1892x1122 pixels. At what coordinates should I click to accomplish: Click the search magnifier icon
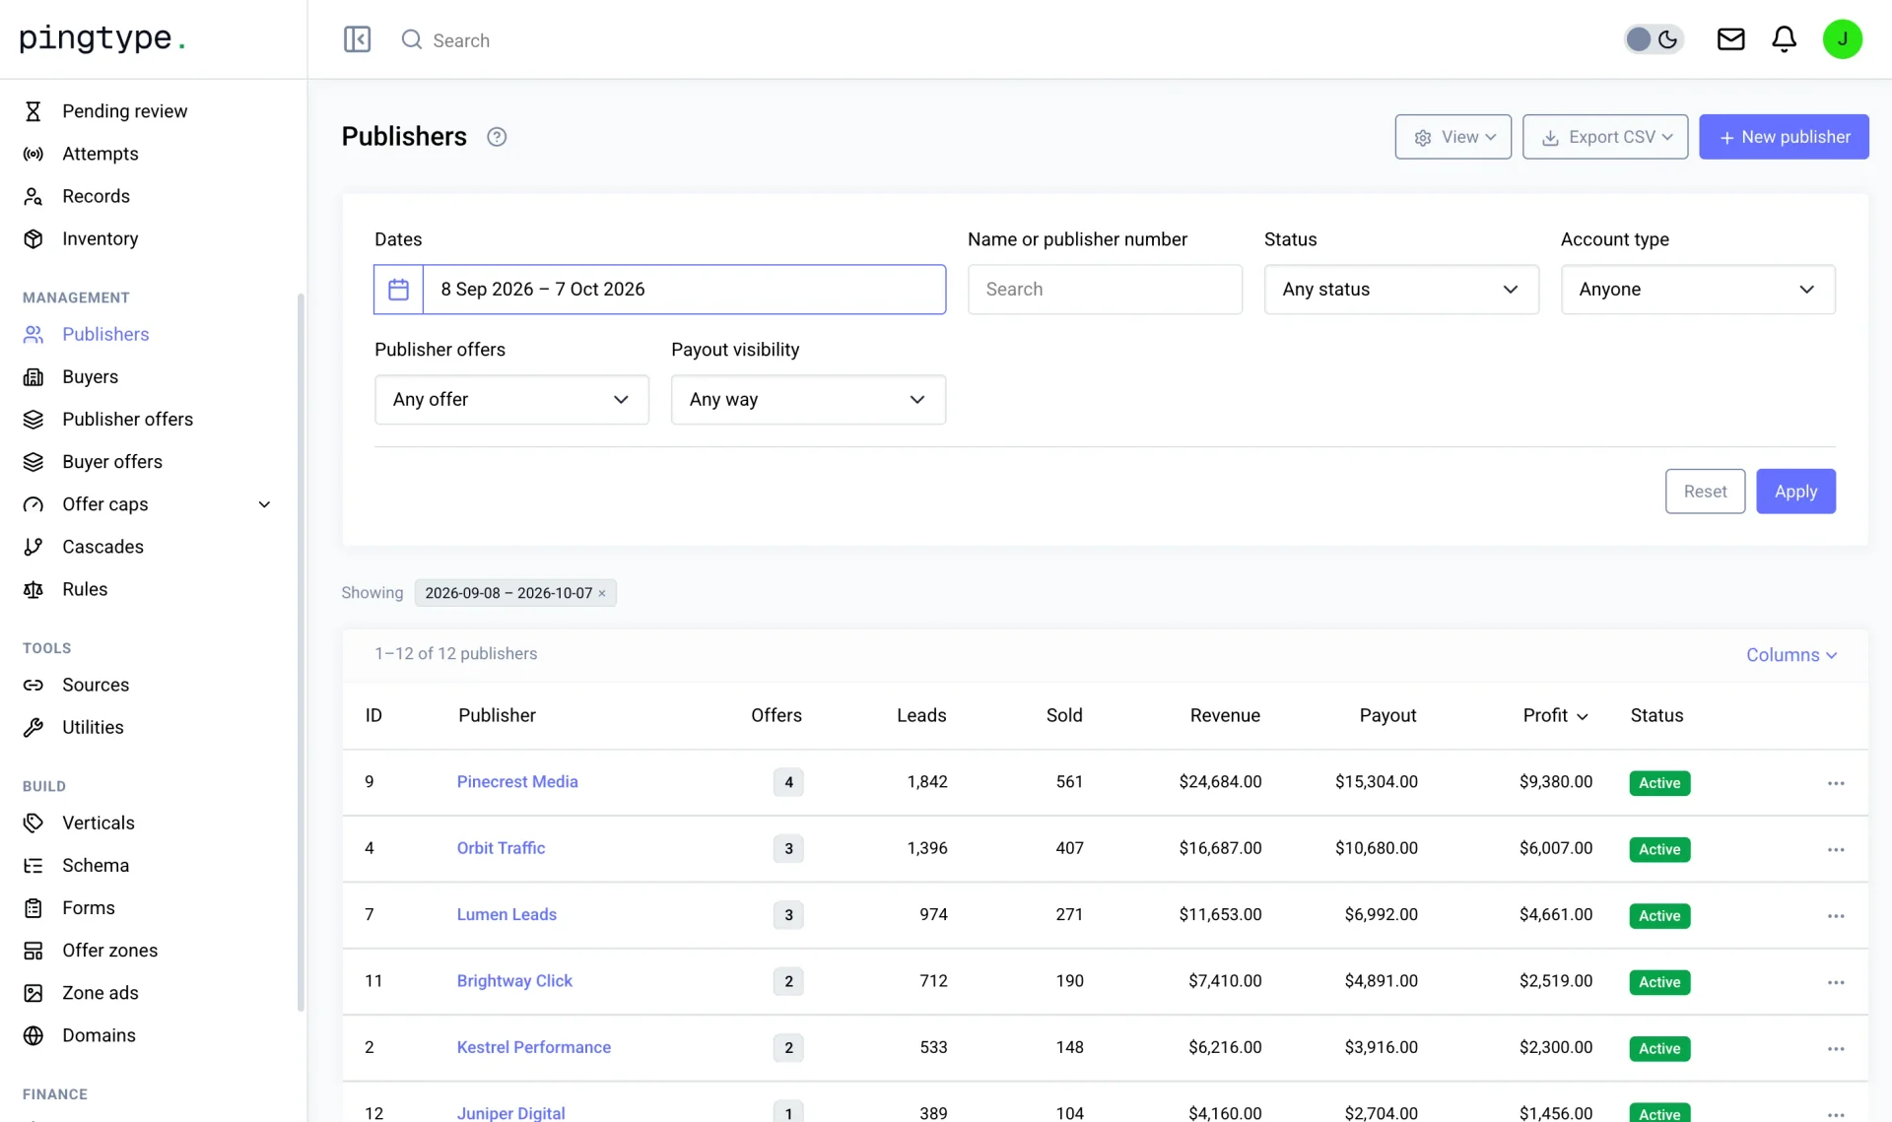click(412, 39)
